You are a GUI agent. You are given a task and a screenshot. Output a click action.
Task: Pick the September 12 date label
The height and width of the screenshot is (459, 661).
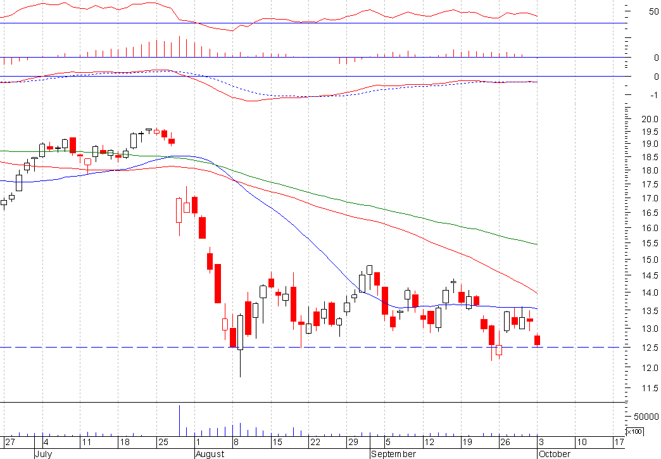pyautogui.click(x=429, y=442)
